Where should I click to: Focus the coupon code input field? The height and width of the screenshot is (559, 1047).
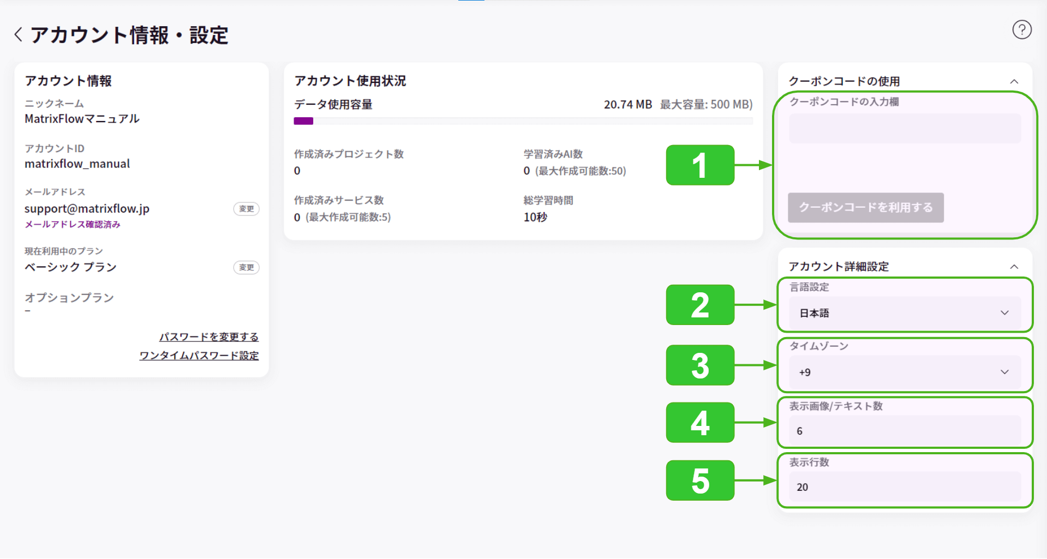(905, 128)
